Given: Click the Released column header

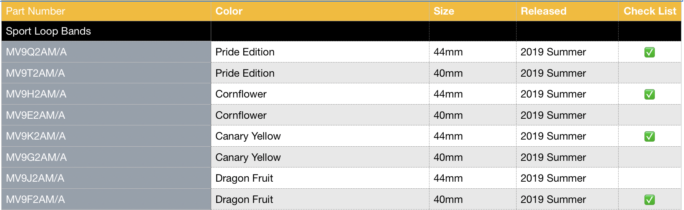Looking at the screenshot, I should click(x=543, y=11).
